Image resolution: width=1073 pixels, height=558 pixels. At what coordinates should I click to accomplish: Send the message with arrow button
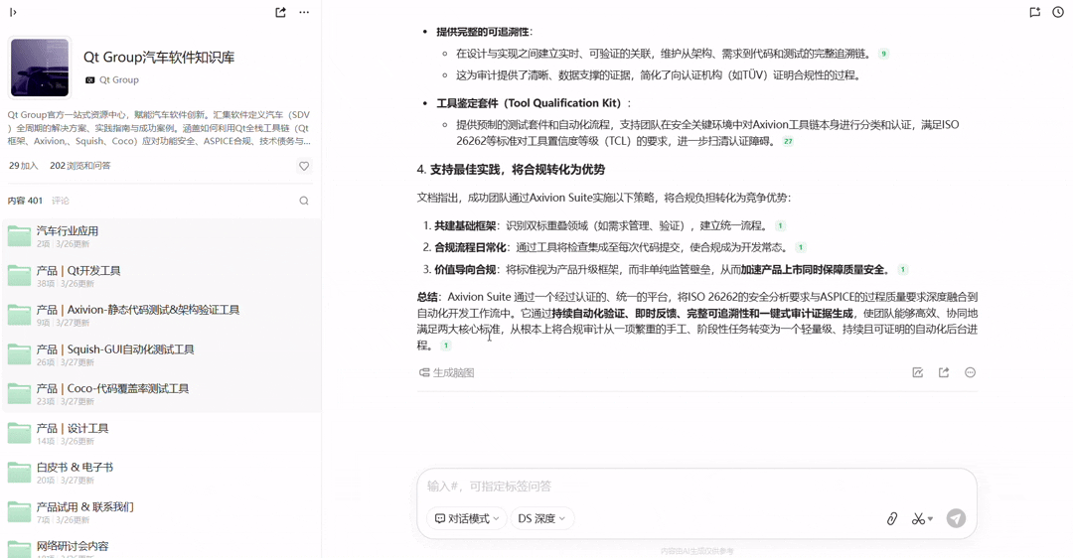coord(956,518)
